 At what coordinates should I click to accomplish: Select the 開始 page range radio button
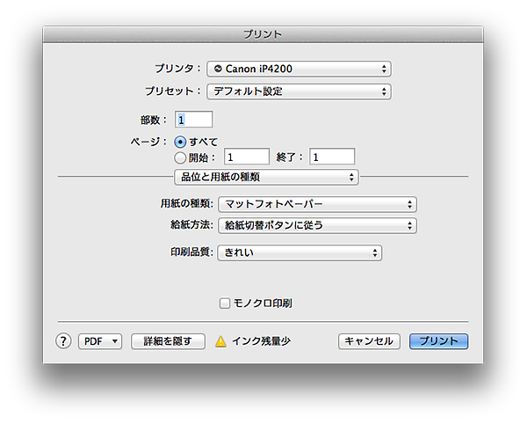(180, 157)
